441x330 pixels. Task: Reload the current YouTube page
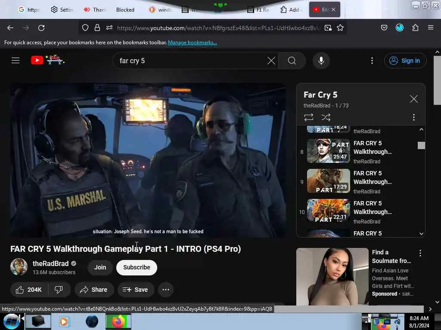click(41, 28)
